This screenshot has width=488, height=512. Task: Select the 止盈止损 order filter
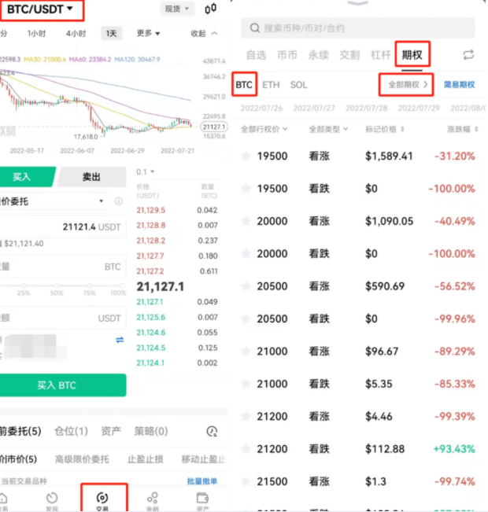pyautogui.click(x=145, y=459)
